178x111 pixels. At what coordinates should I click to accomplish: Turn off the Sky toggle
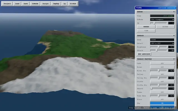pos(162,103)
